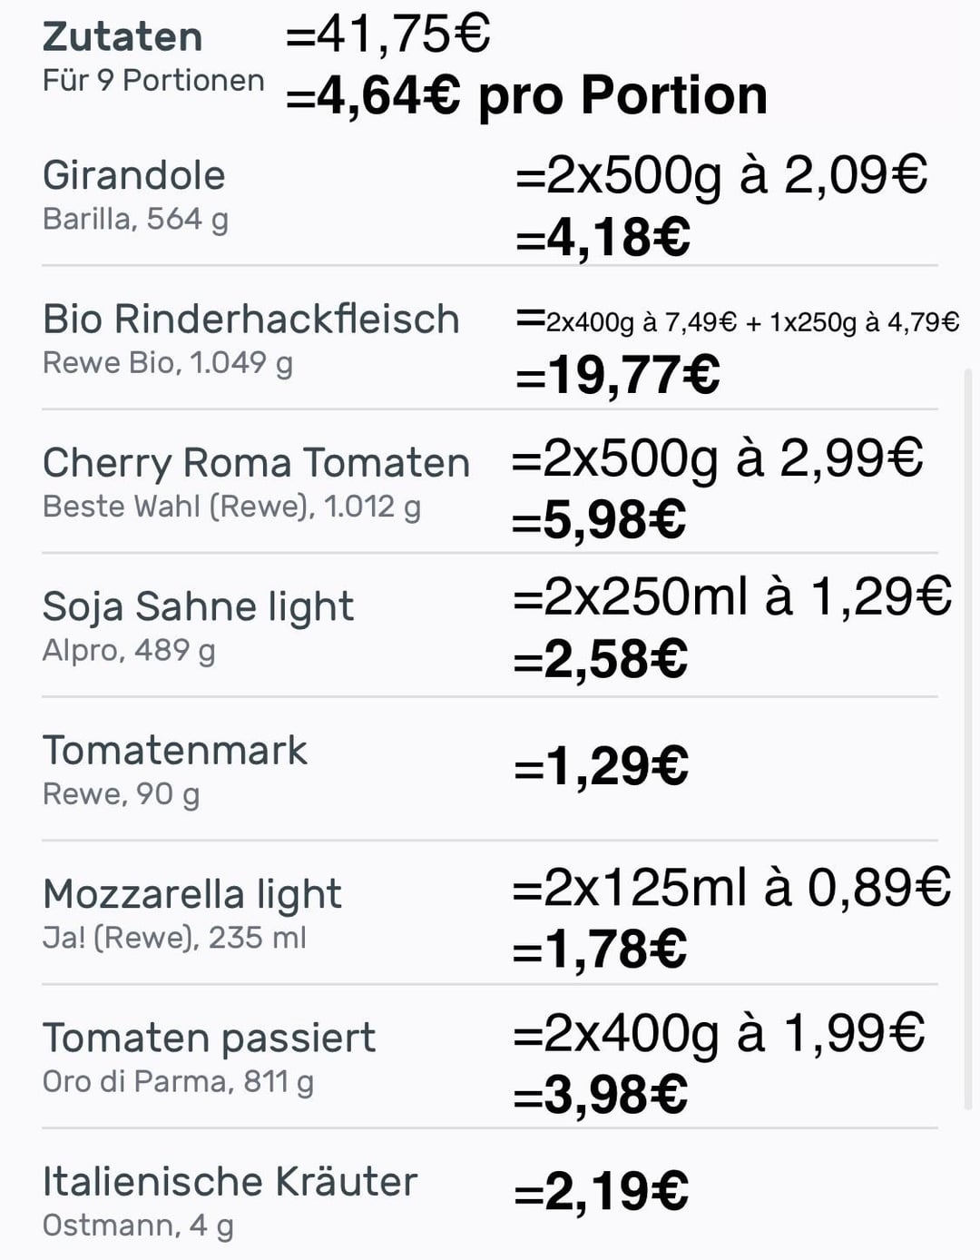Tap the Alpro, 489 g subtitle
The width and height of the screenshot is (980, 1260).
[129, 651]
